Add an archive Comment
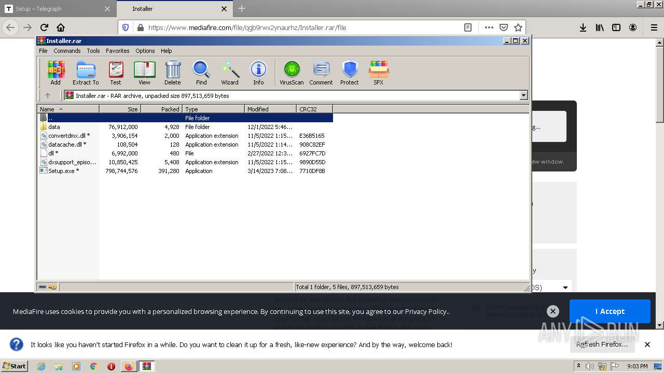The image size is (664, 373). click(321, 73)
